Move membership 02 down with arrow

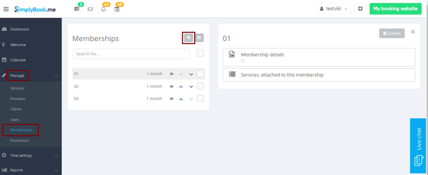(x=191, y=87)
